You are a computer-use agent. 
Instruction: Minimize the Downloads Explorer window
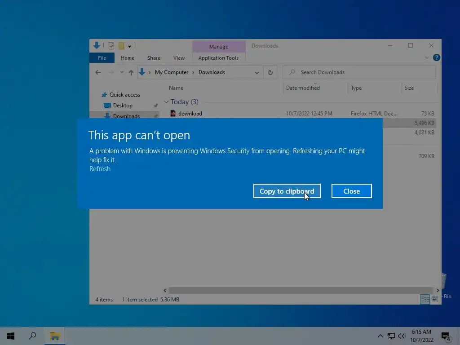tap(390, 45)
